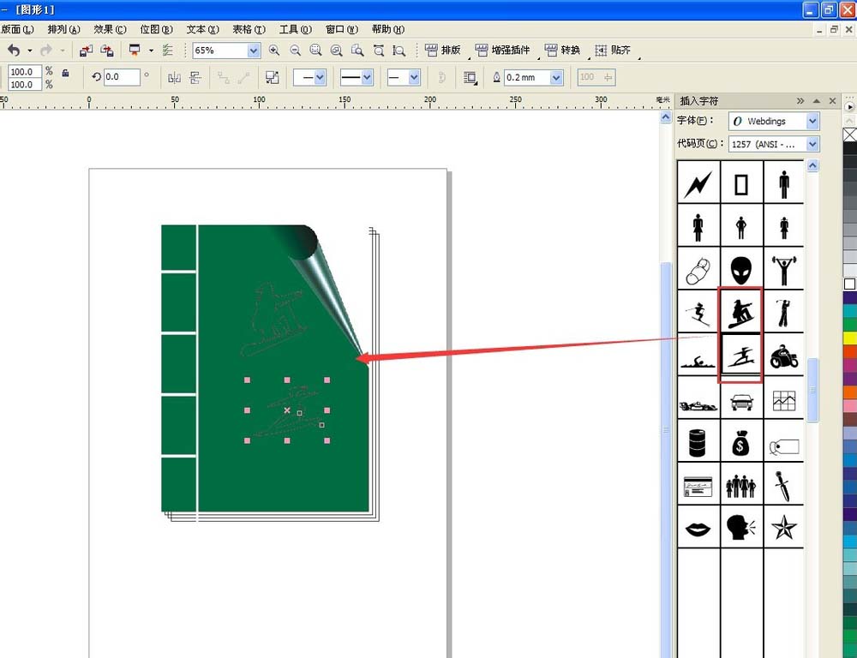Open the 效果(C) menu
This screenshot has width=857, height=658.
click(x=110, y=29)
